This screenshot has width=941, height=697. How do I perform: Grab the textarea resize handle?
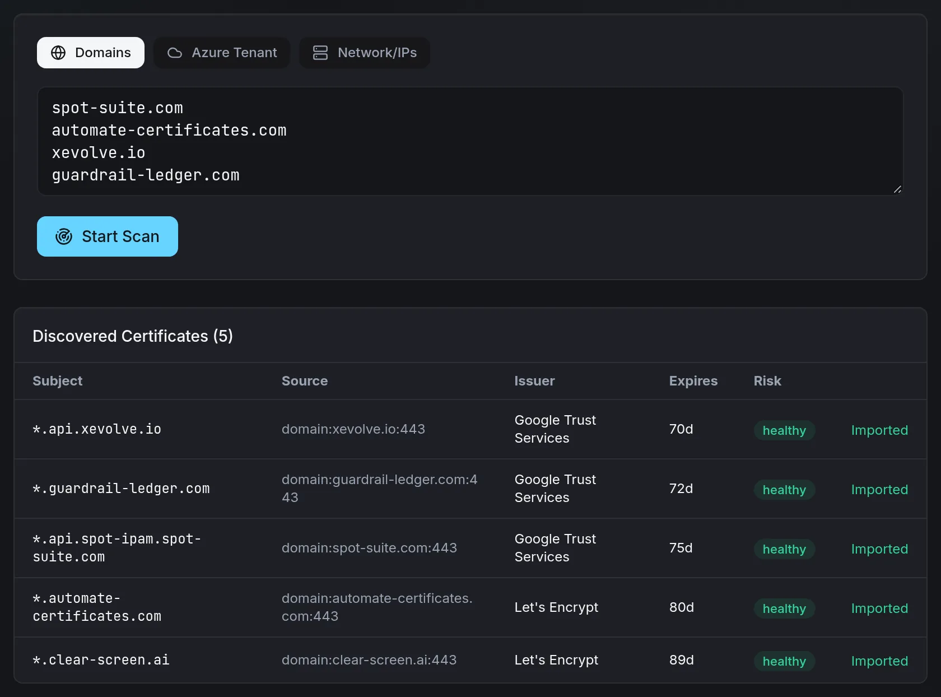coord(897,189)
